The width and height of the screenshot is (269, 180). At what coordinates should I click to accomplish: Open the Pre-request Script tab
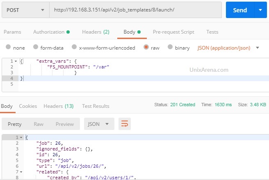[x=173, y=32]
